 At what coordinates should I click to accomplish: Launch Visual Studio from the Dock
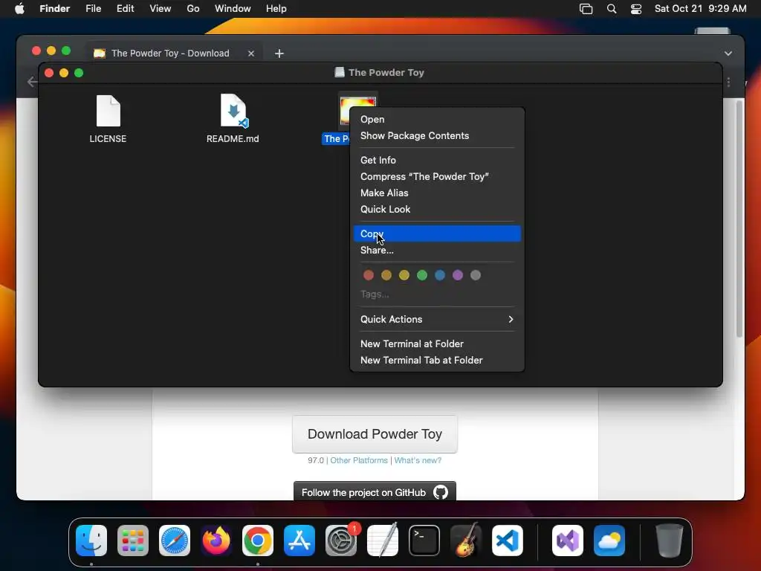(x=567, y=541)
